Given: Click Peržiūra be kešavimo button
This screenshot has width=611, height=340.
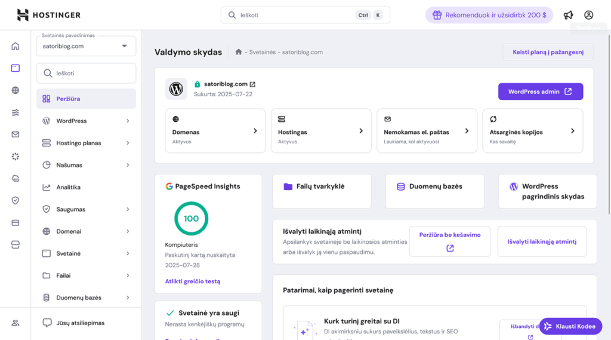Looking at the screenshot, I should coord(450,241).
